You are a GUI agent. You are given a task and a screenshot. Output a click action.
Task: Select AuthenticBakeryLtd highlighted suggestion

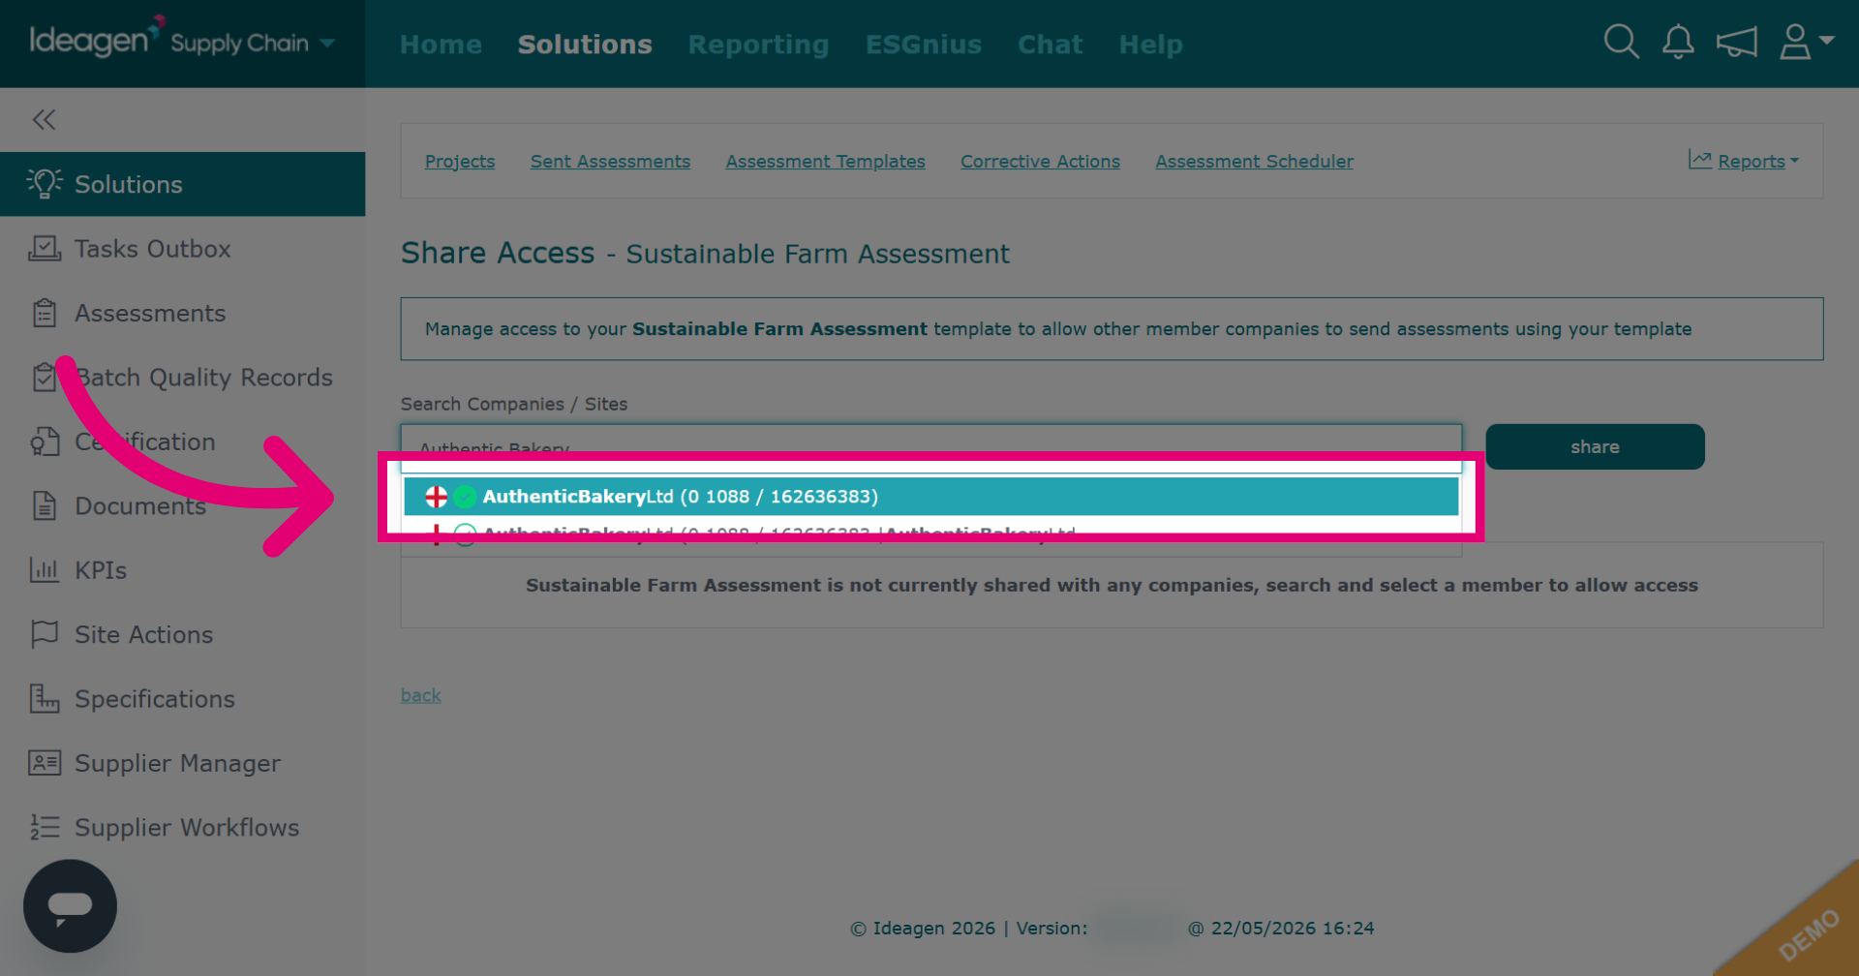coord(931,496)
